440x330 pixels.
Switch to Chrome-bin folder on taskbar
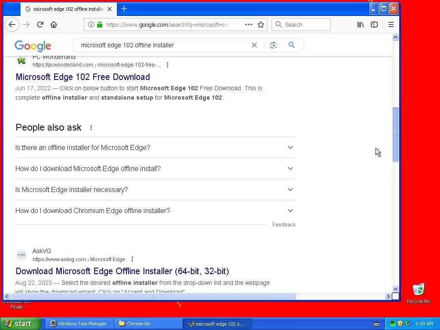(x=148, y=324)
